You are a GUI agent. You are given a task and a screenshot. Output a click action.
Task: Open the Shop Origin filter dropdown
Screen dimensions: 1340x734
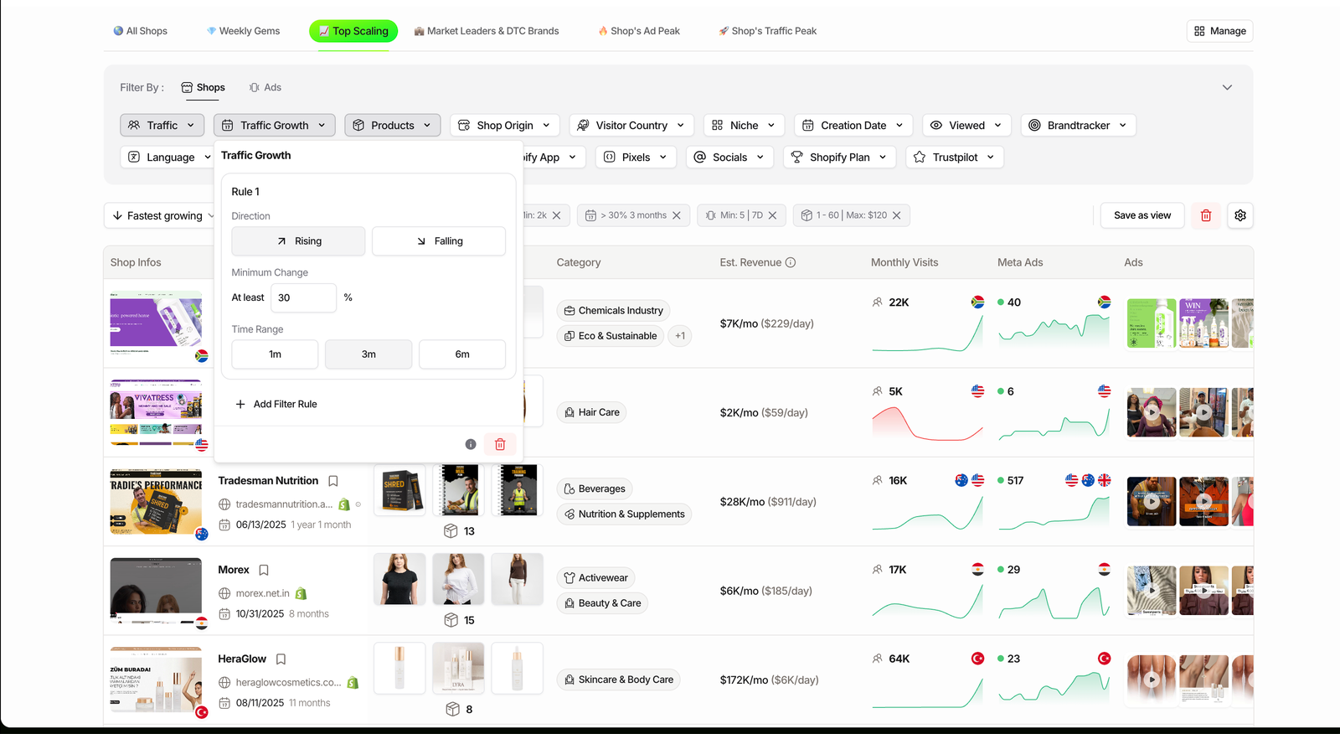505,126
